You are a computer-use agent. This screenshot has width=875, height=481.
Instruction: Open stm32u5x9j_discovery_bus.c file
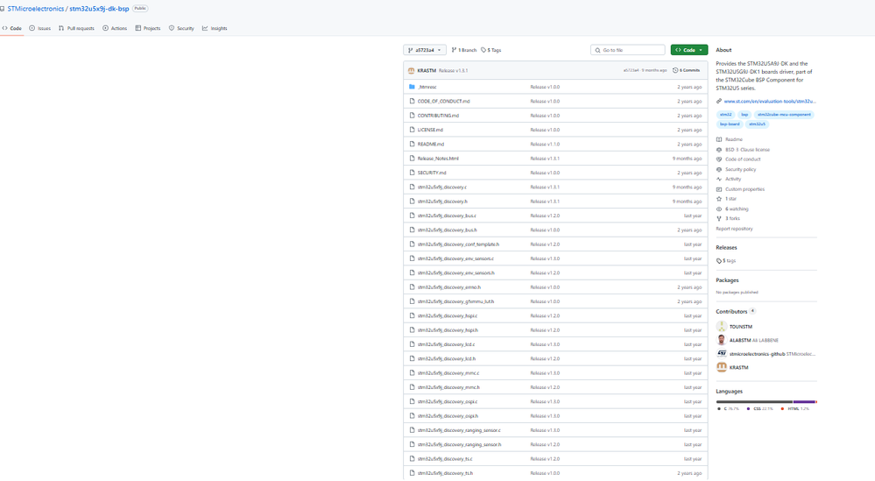(447, 216)
